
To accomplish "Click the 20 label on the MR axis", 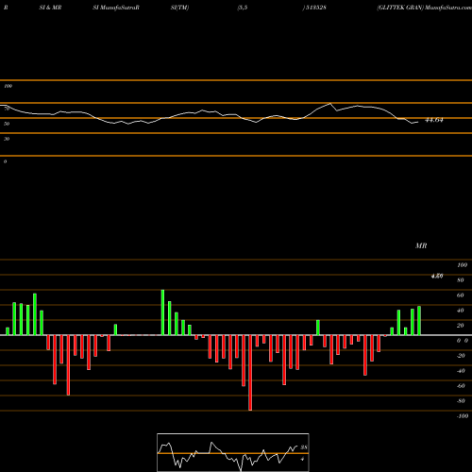I will [x=461, y=326].
